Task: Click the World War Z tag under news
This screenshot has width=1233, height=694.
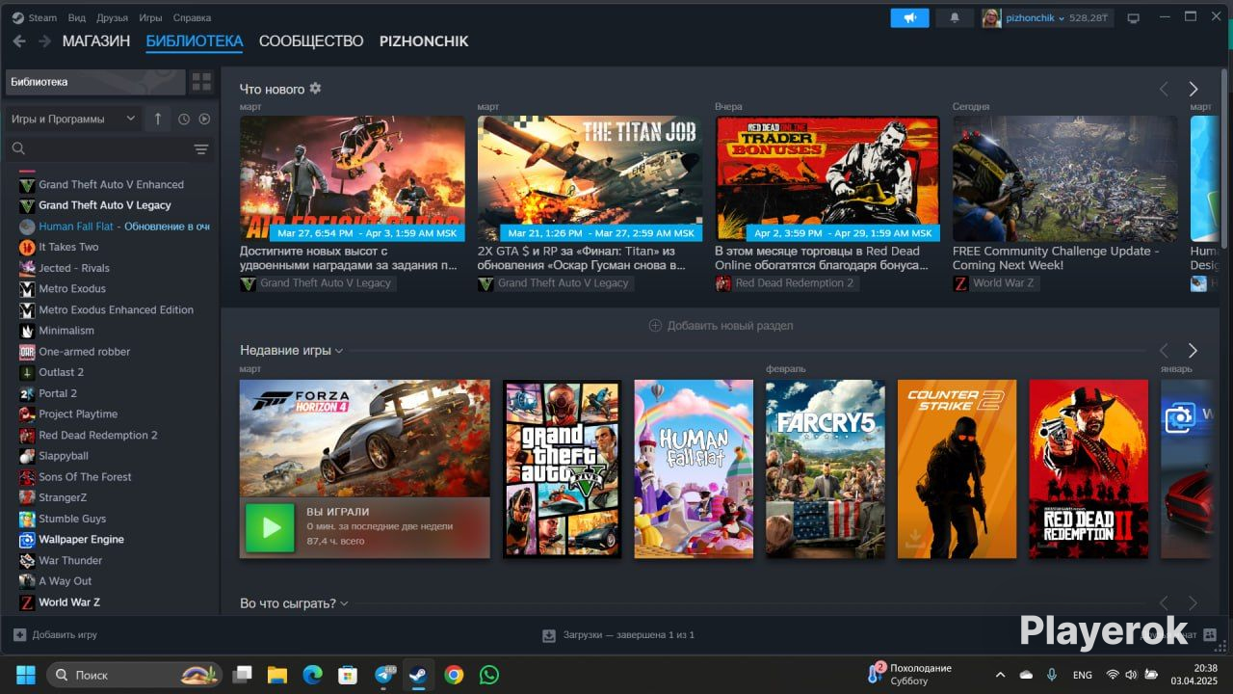Action: pyautogui.click(x=996, y=283)
